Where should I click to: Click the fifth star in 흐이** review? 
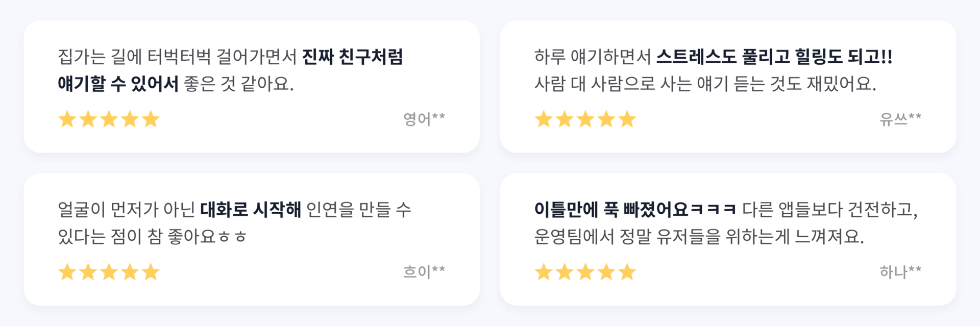(x=151, y=272)
